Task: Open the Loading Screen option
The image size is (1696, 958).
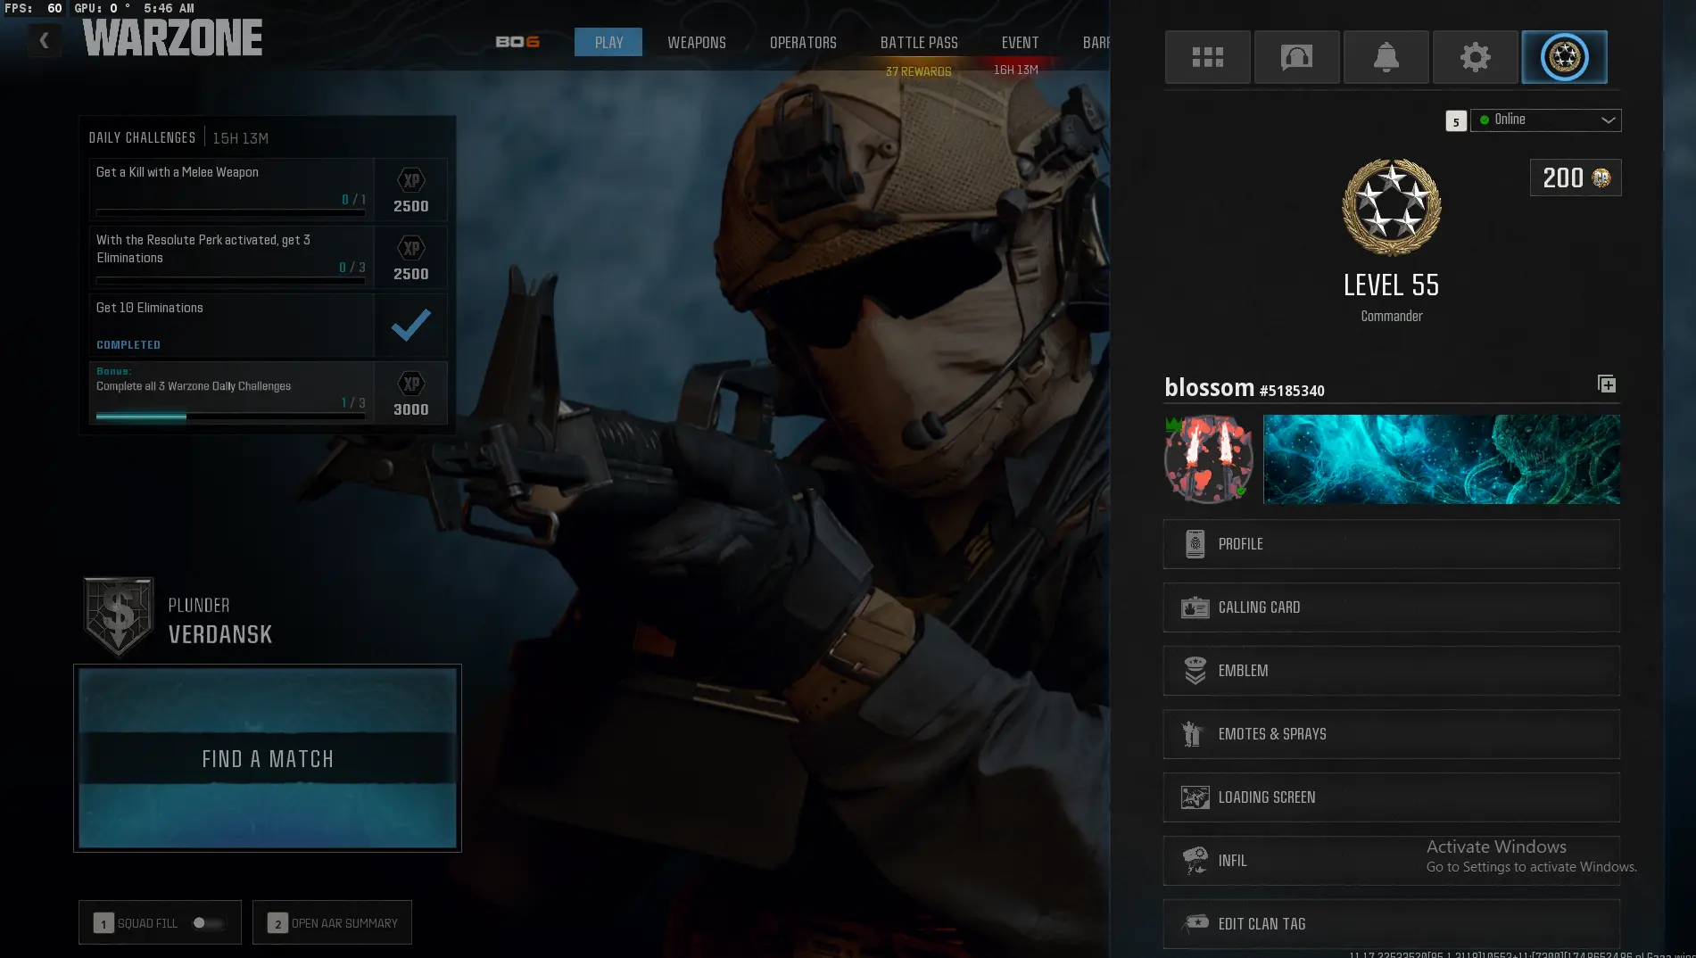Action: [x=1391, y=797]
